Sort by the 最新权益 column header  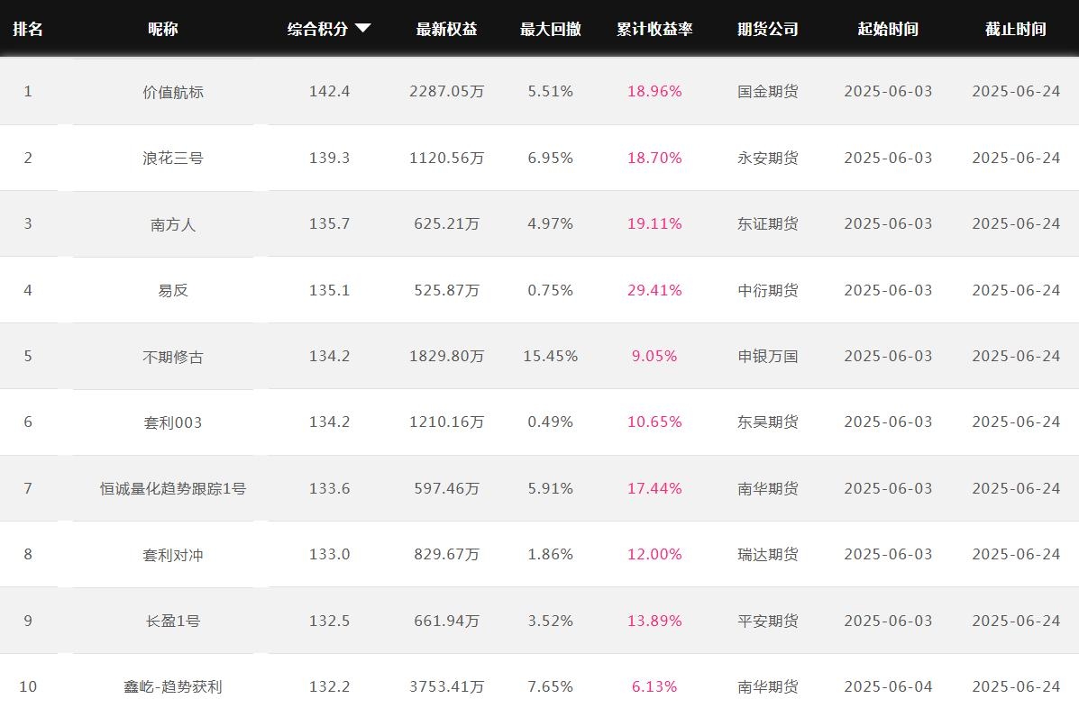(446, 29)
